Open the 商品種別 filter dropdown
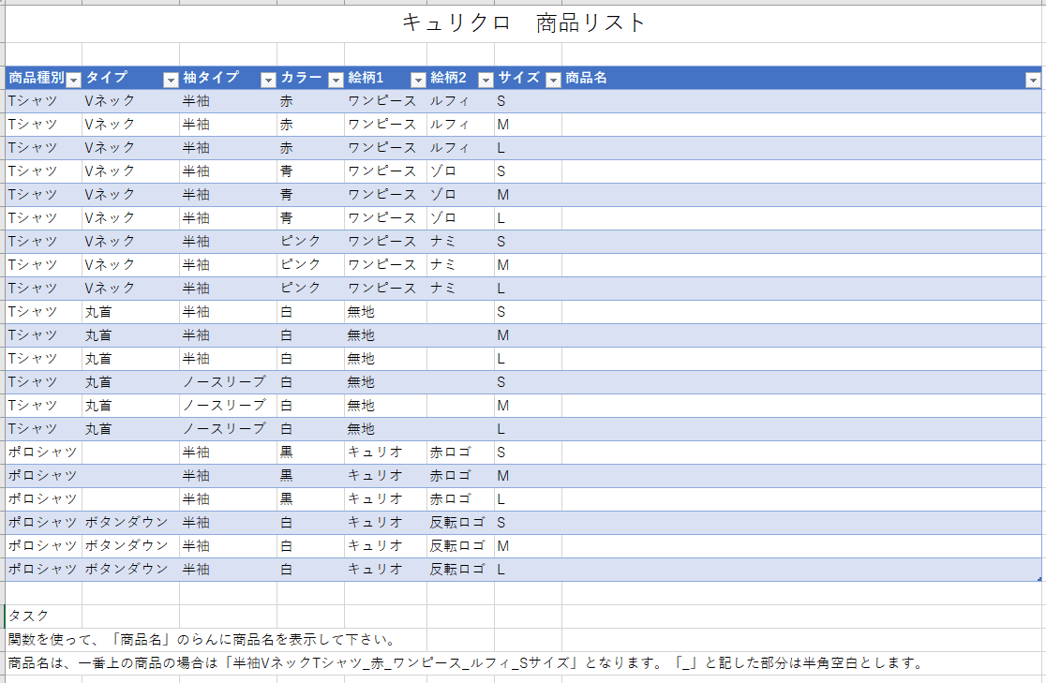The image size is (1046, 683). click(x=73, y=80)
